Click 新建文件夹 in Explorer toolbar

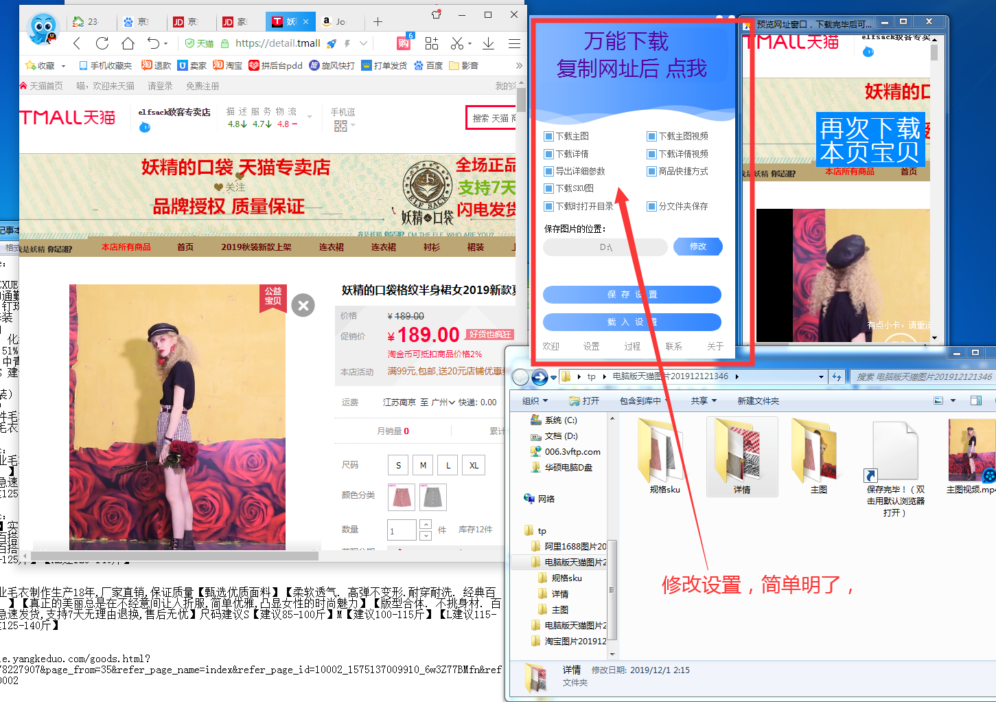click(x=758, y=400)
